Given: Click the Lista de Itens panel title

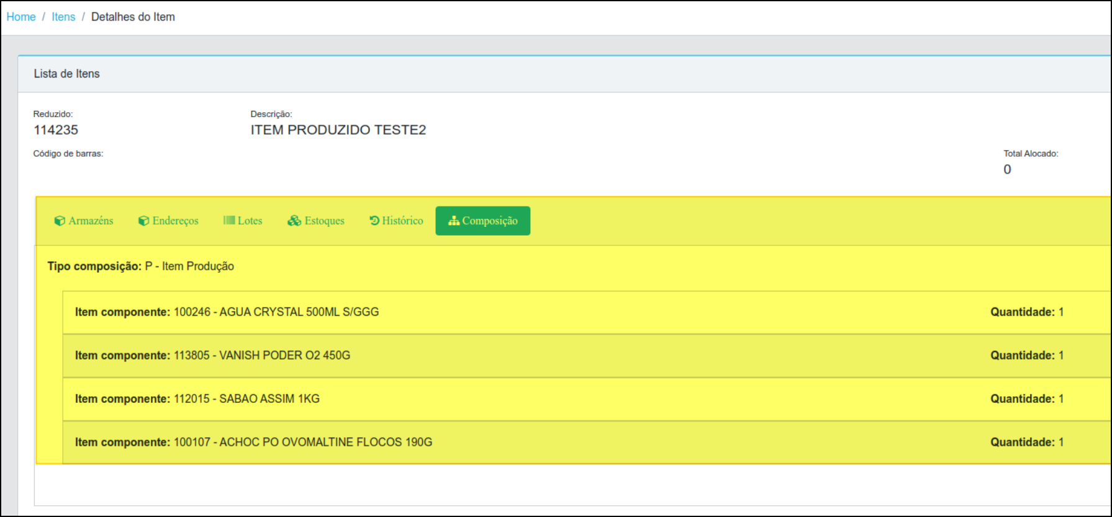Looking at the screenshot, I should [x=66, y=74].
